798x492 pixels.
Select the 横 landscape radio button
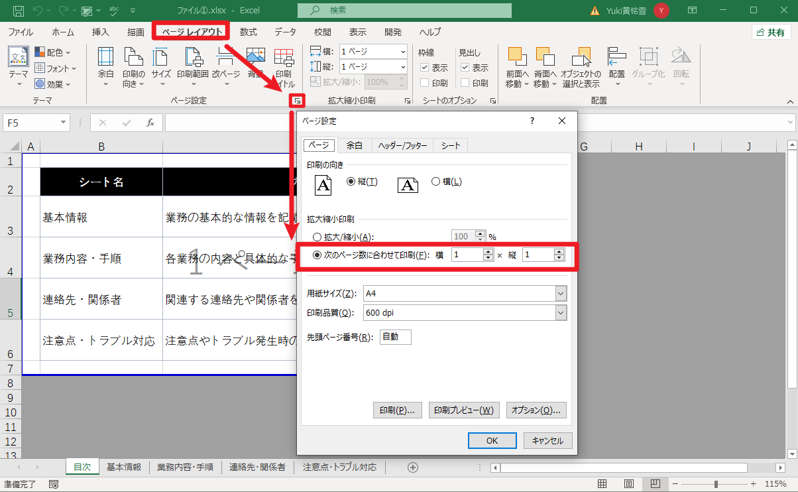coord(436,181)
